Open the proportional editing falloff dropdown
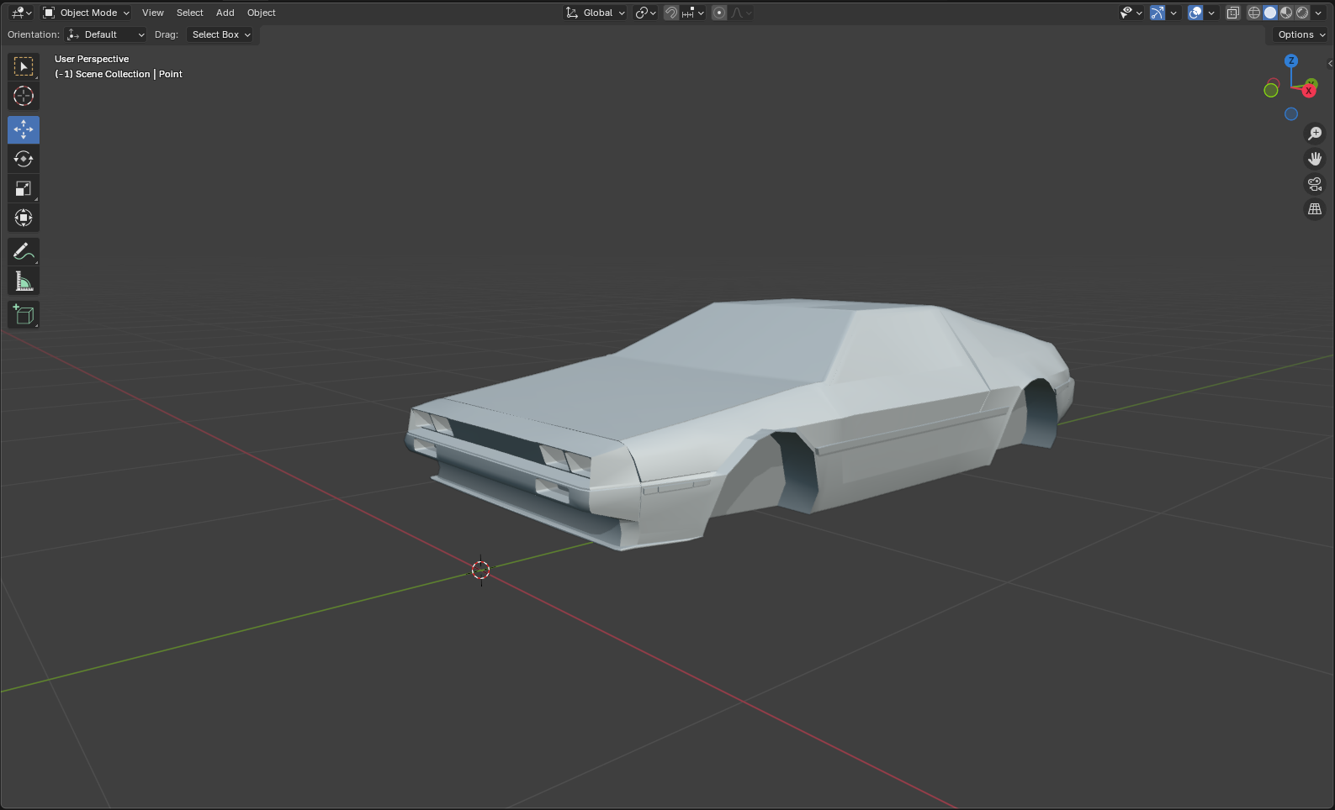The image size is (1335, 810). pyautogui.click(x=741, y=13)
